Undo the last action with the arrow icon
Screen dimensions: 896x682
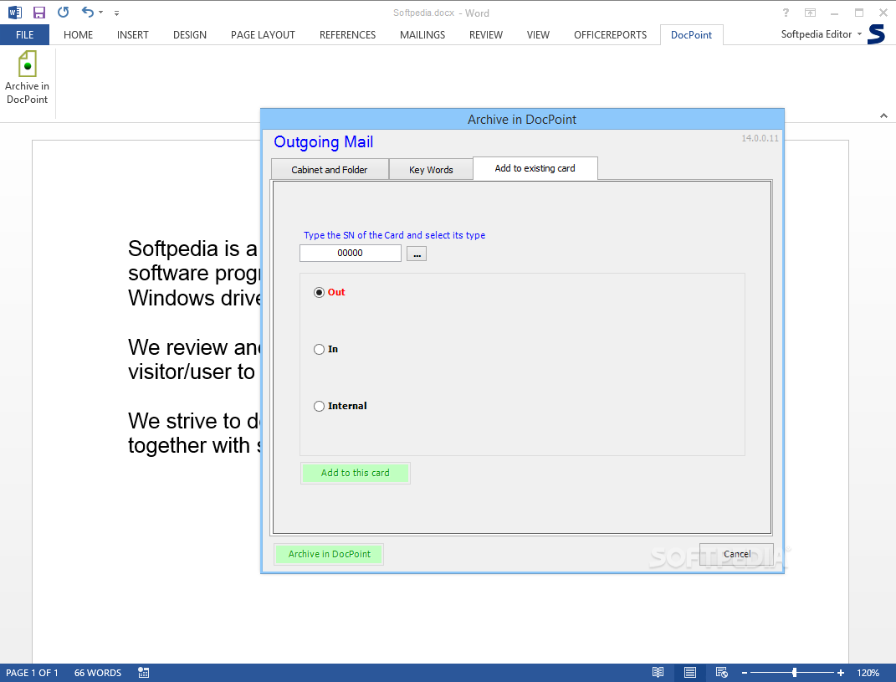pos(88,12)
